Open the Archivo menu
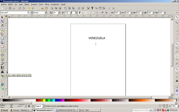Image resolution: width=179 pixels, height=112 pixels. (x=4, y=4)
